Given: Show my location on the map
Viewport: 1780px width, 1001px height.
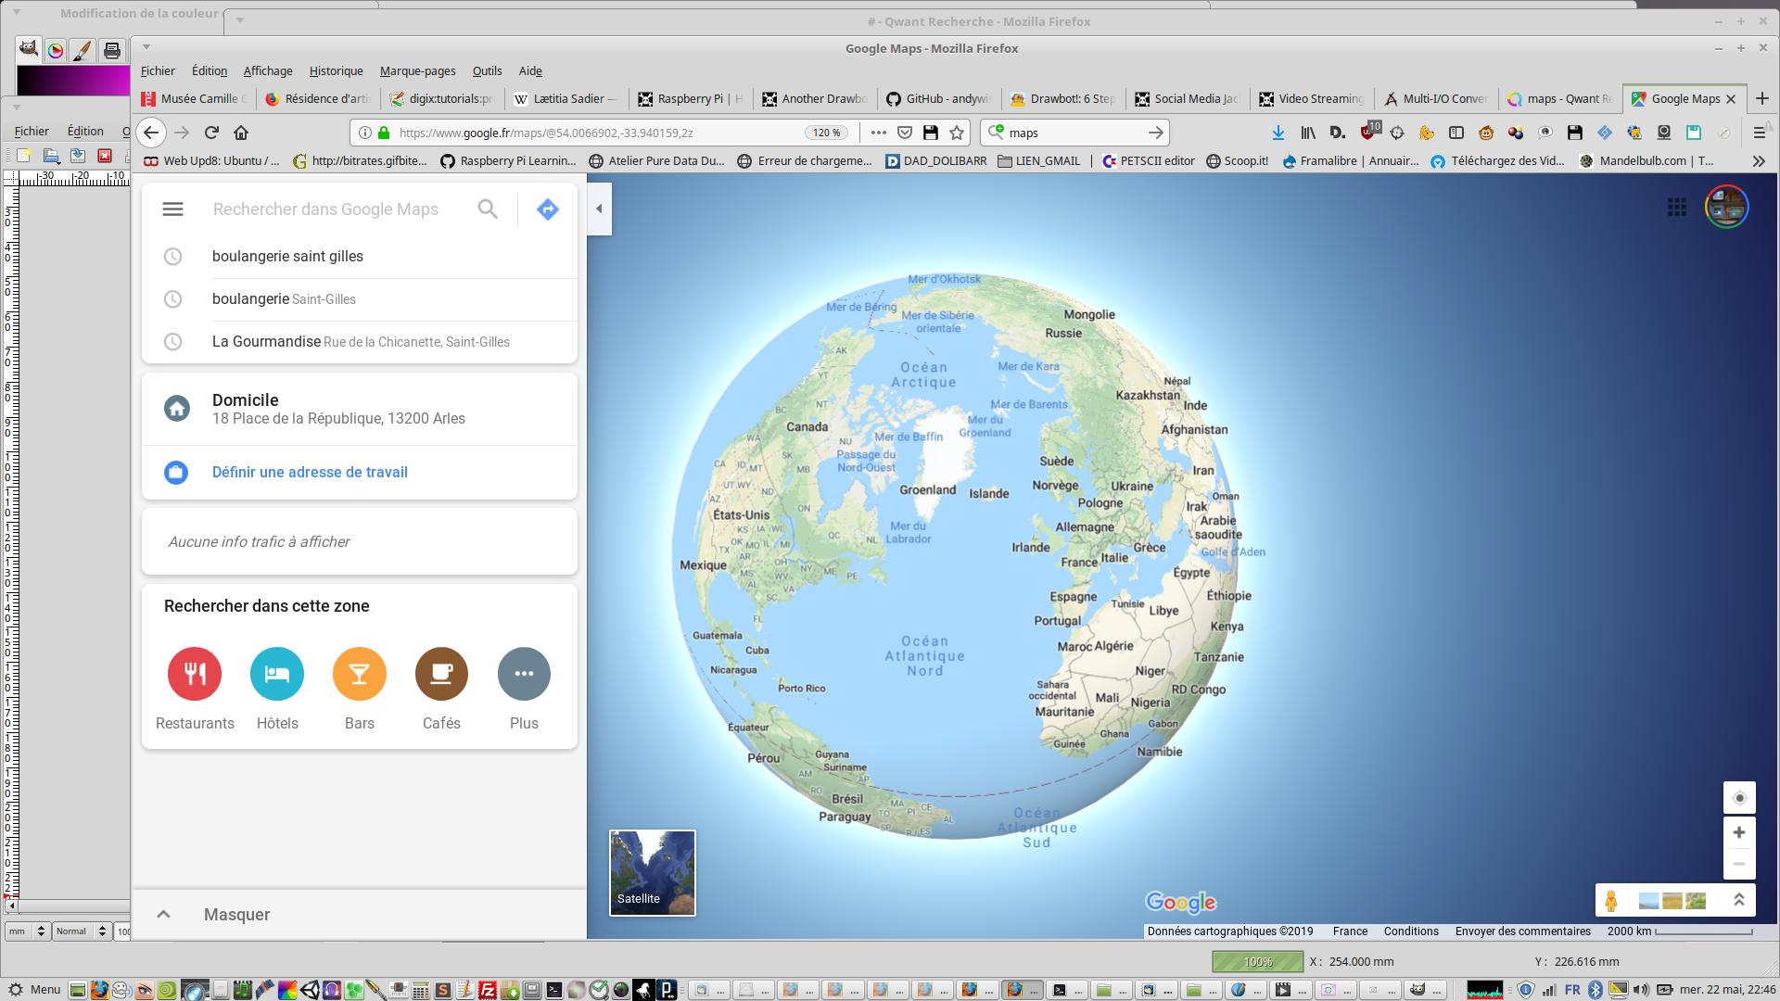Looking at the screenshot, I should click(x=1739, y=798).
